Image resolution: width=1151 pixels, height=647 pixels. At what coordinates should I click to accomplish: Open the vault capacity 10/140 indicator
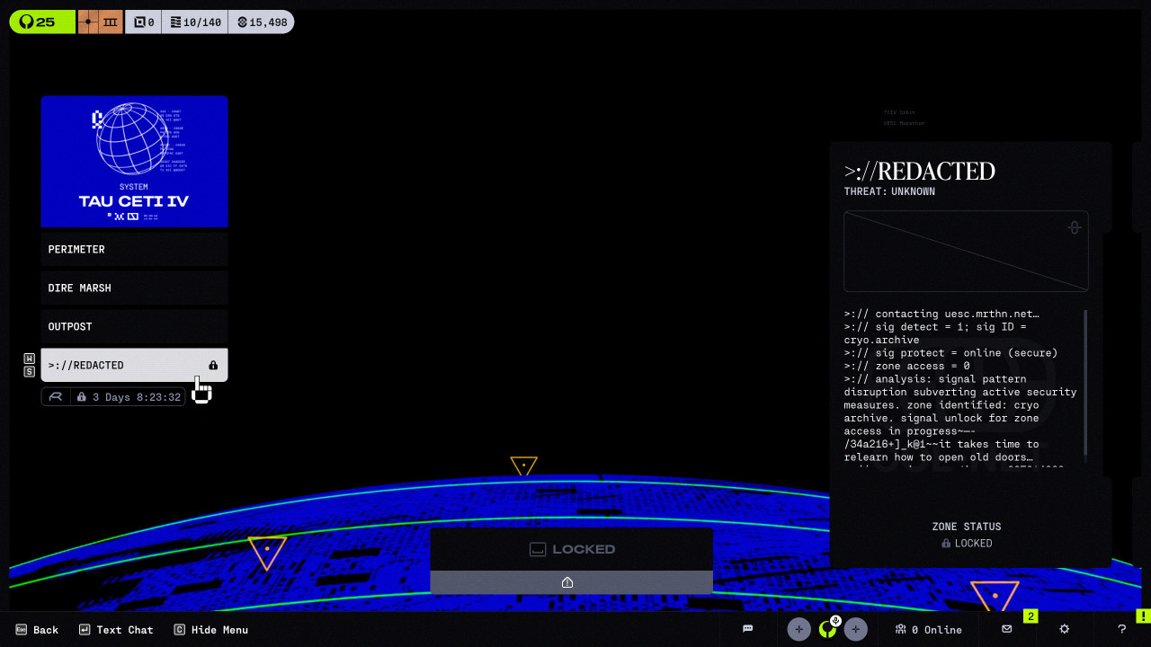(195, 22)
